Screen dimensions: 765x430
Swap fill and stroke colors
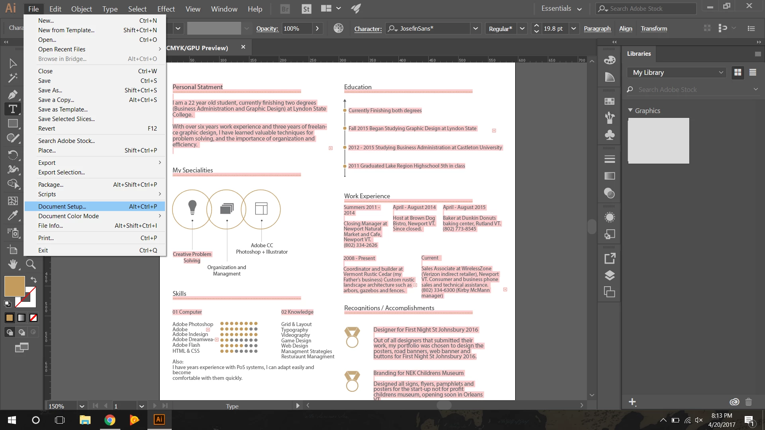click(34, 280)
